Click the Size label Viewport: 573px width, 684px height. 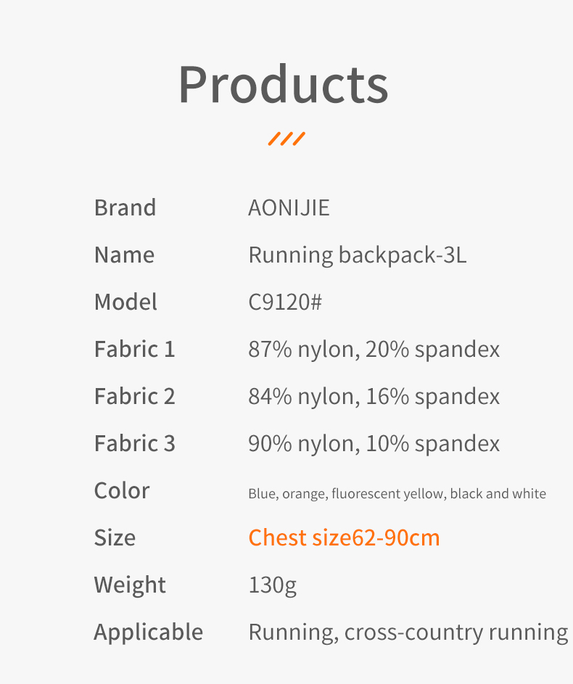[x=115, y=538]
